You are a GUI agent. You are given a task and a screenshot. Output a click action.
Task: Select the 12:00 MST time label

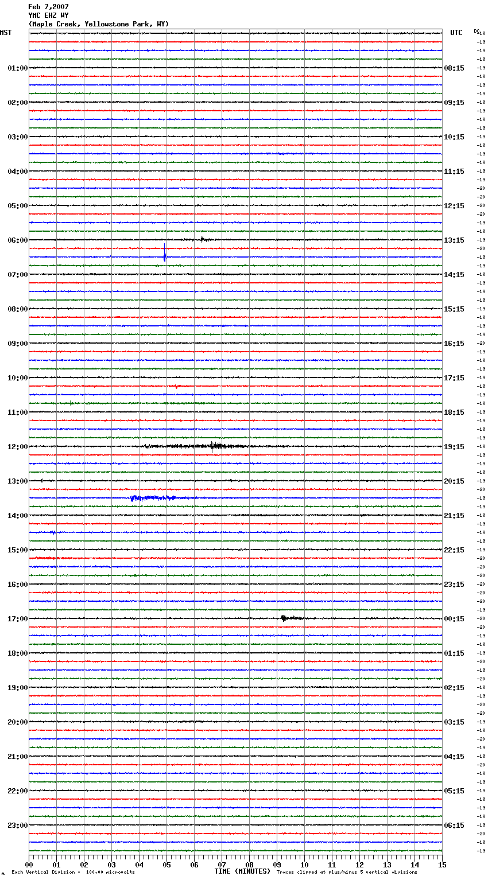point(17,447)
